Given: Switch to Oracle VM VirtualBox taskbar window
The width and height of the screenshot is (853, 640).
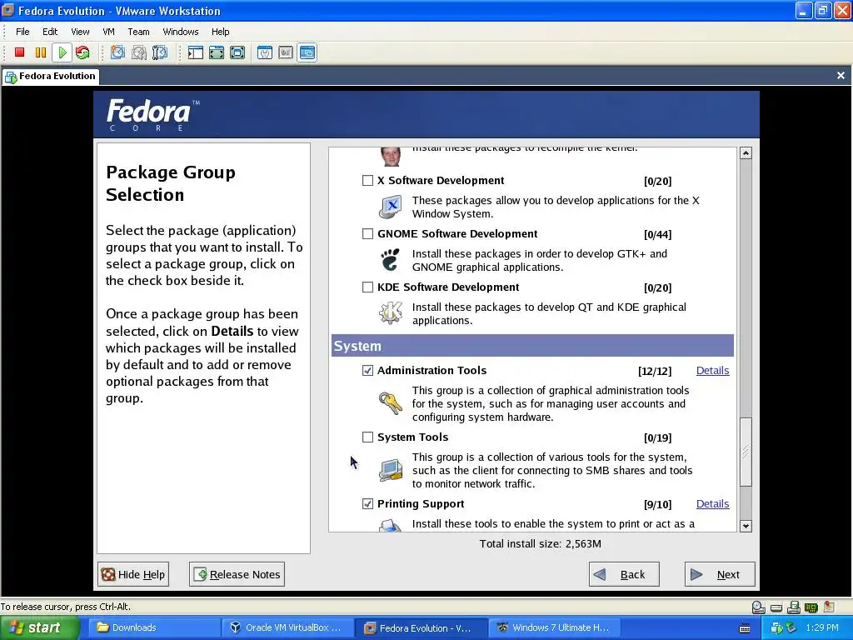Looking at the screenshot, I should point(287,628).
